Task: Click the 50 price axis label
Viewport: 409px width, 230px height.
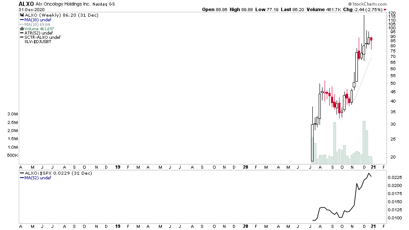Action: (393, 83)
